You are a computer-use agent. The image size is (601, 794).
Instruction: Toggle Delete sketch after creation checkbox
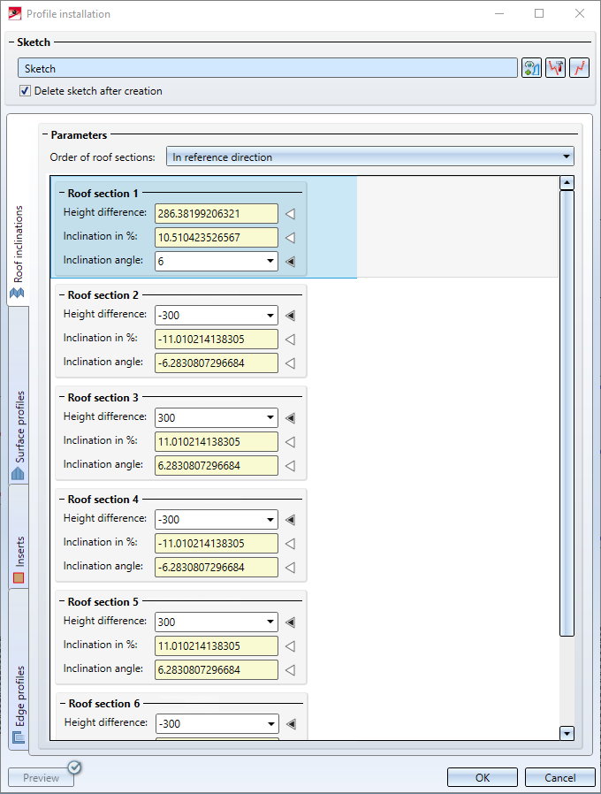(25, 91)
